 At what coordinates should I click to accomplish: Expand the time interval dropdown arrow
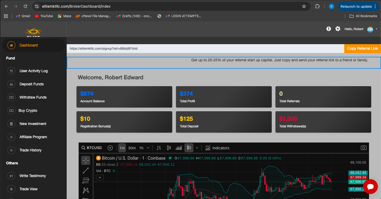coord(148,148)
